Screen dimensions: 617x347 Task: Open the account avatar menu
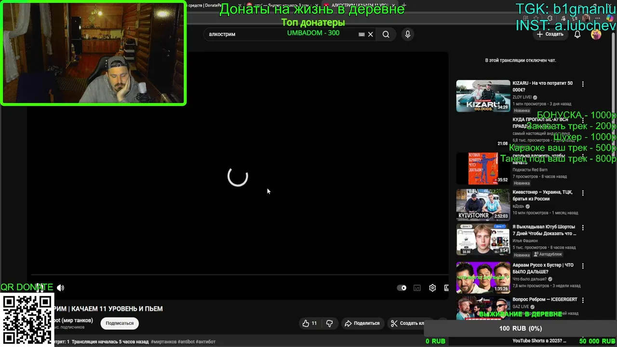596,34
